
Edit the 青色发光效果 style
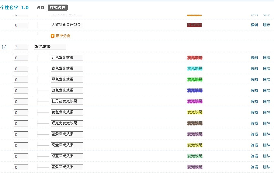click(254, 68)
